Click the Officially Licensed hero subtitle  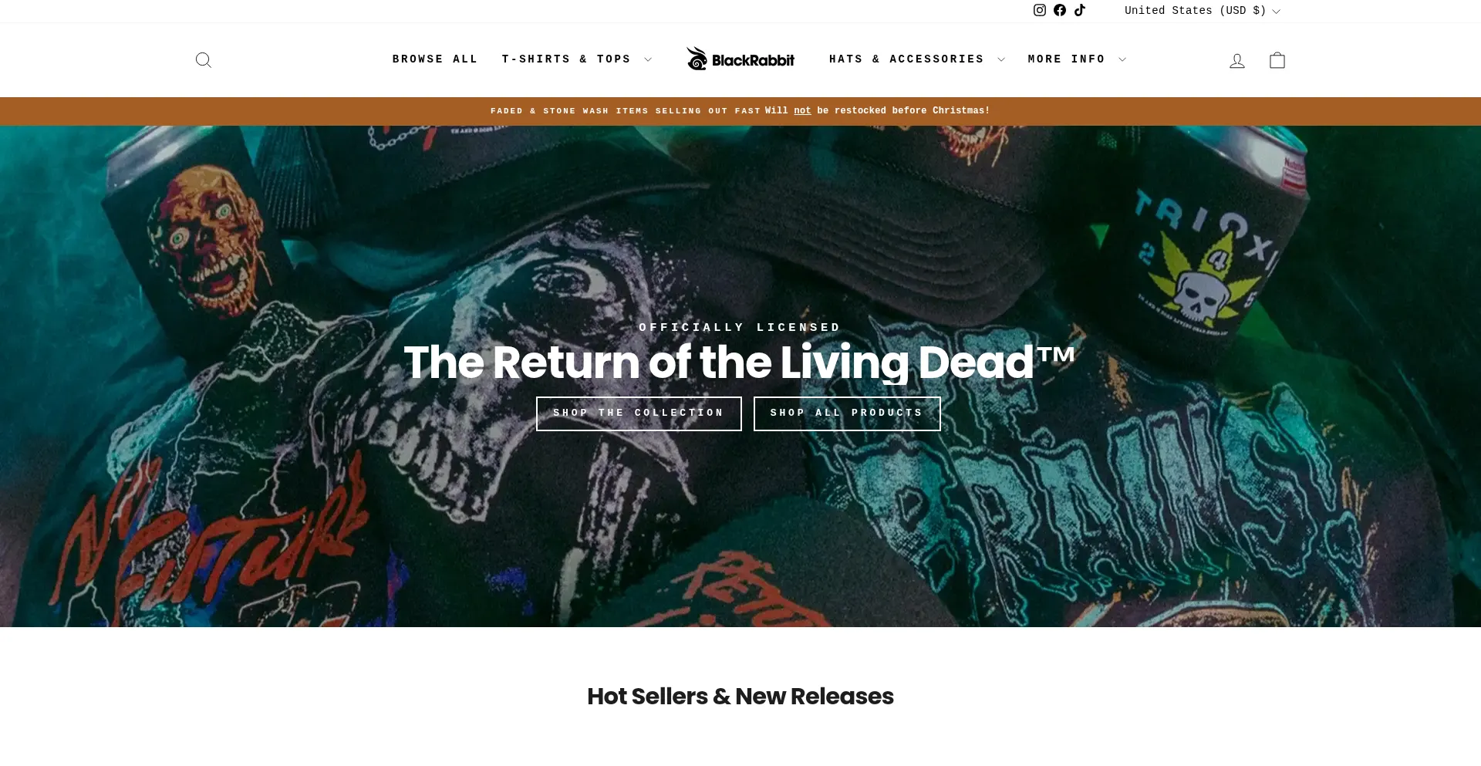point(740,328)
